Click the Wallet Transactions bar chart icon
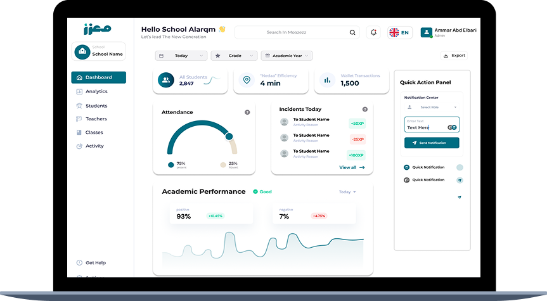This screenshot has height=301, width=547. [x=327, y=80]
